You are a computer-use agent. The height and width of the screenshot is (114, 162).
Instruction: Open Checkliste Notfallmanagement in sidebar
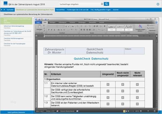point(16,39)
